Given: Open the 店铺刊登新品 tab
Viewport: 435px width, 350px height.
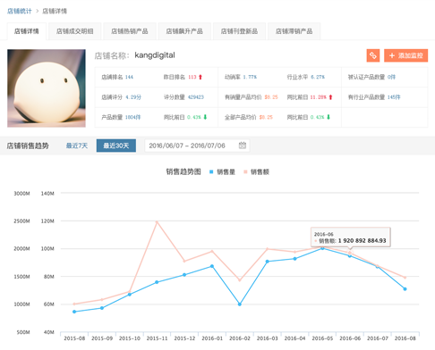Looking at the screenshot, I should 239,31.
